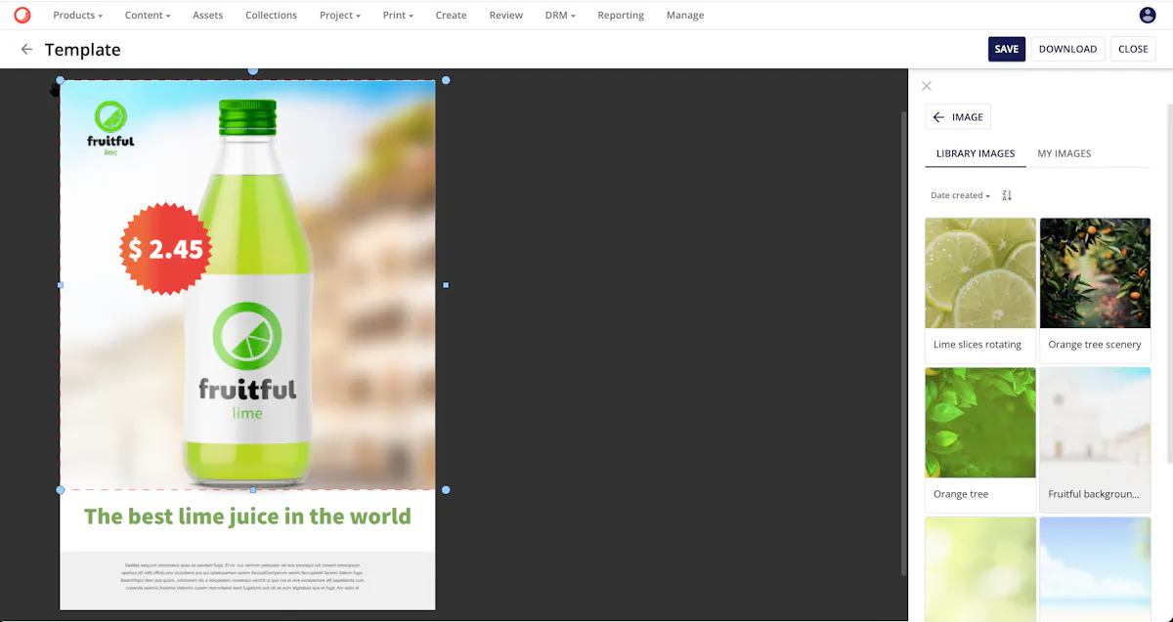Go back using the arrow beside Template
This screenshot has width=1173, height=622.
(26, 50)
